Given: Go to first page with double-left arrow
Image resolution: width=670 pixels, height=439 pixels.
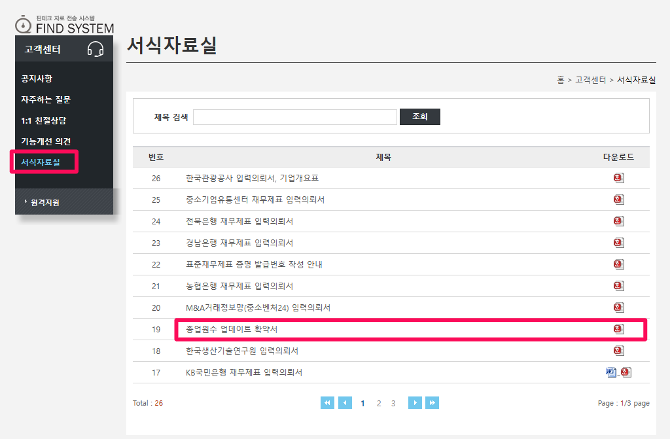Looking at the screenshot, I should point(327,402).
